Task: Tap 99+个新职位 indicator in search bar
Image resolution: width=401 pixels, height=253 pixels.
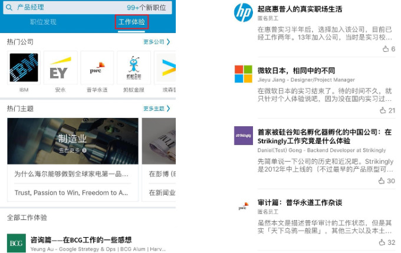Action: pyautogui.click(x=146, y=8)
